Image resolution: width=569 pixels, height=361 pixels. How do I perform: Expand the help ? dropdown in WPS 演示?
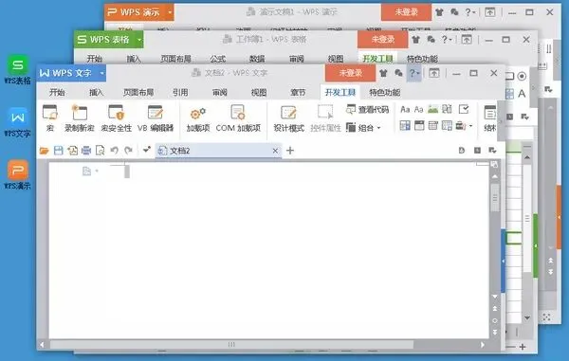pos(470,12)
